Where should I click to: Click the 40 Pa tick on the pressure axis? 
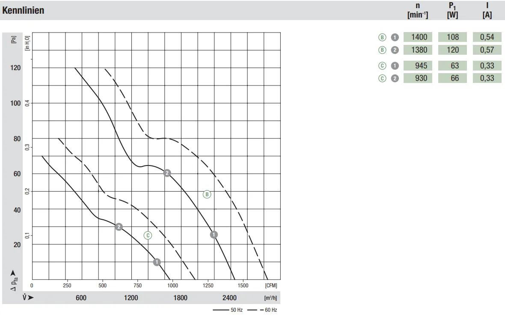pos(17,210)
